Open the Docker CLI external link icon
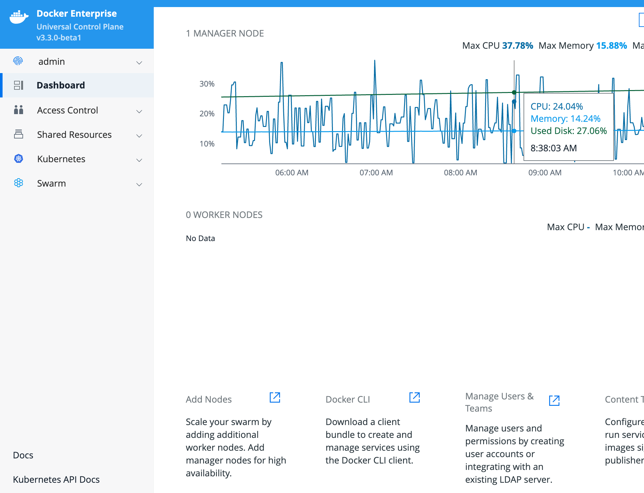644x493 pixels. point(415,397)
